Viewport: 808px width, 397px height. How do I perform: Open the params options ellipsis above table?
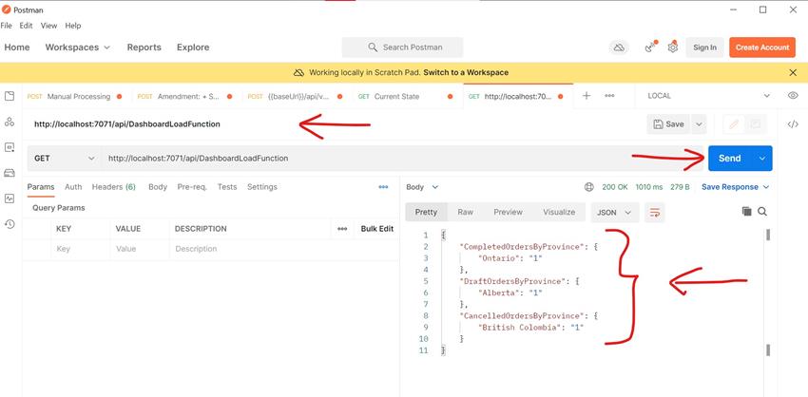coord(383,187)
